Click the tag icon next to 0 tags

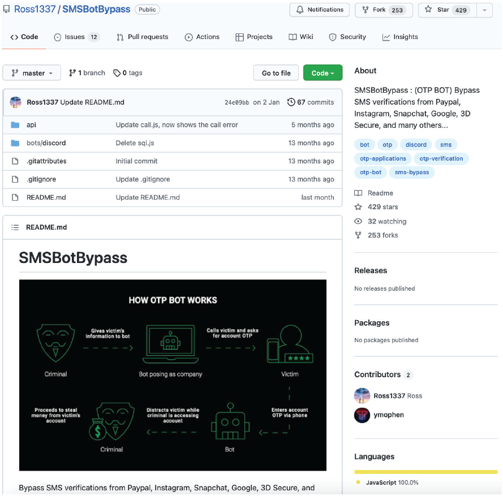point(117,73)
